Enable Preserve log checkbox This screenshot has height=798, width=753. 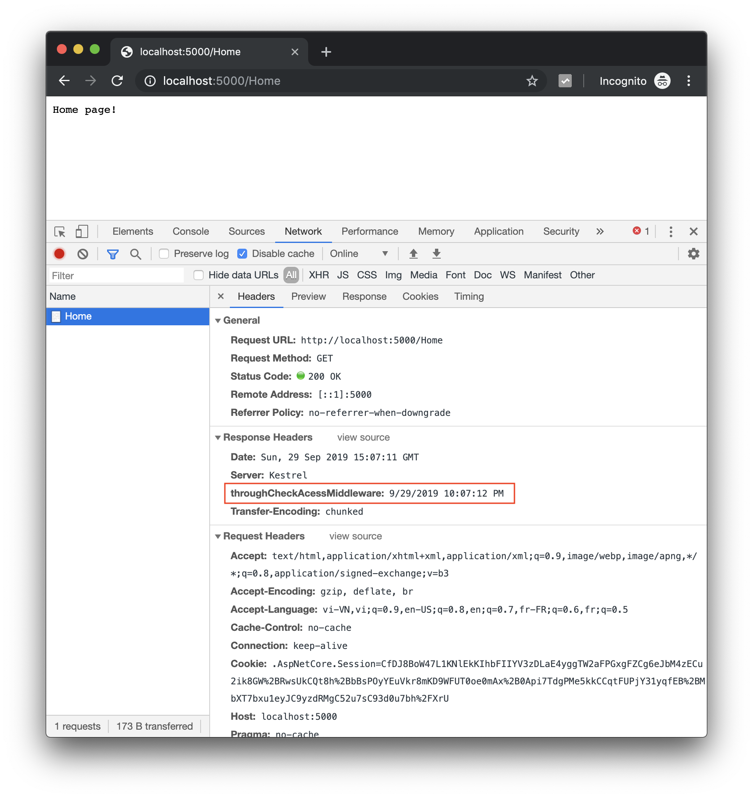(x=164, y=254)
